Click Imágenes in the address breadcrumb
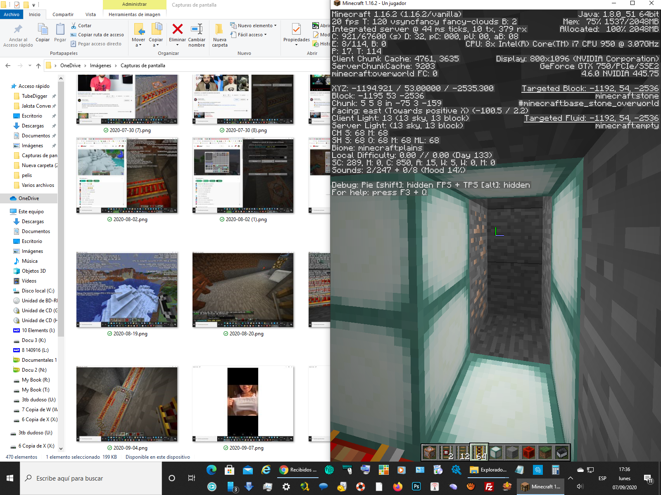 click(x=100, y=66)
